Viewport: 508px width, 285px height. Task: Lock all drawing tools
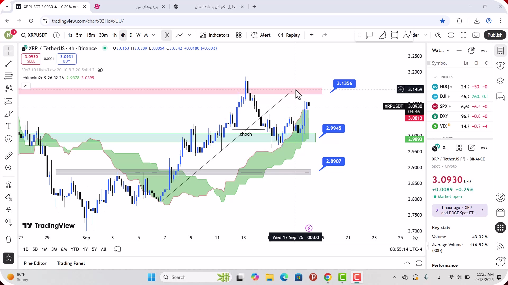pos(9,210)
